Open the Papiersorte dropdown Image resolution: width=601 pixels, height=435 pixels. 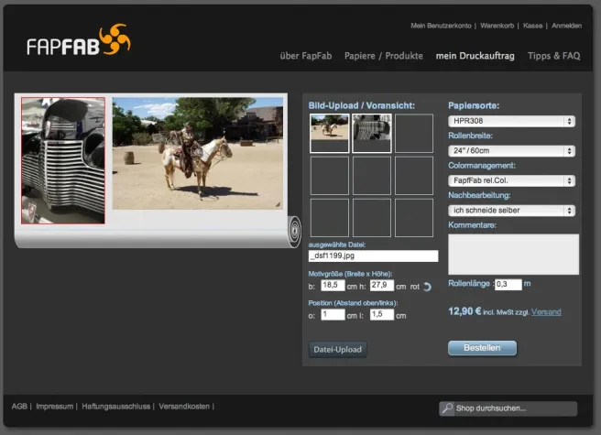(x=512, y=121)
